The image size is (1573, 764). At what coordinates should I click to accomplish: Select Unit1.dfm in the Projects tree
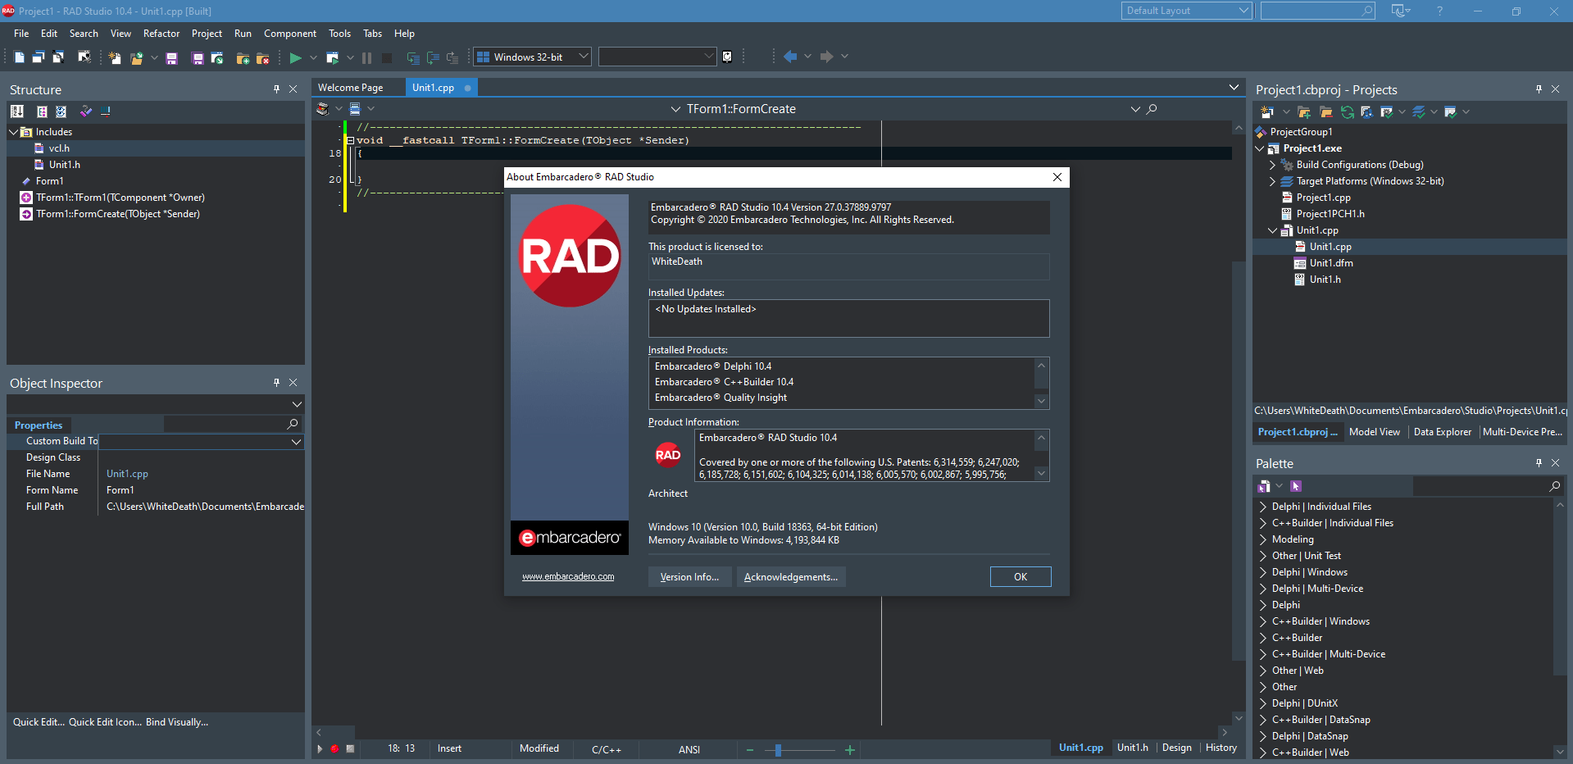(1331, 263)
